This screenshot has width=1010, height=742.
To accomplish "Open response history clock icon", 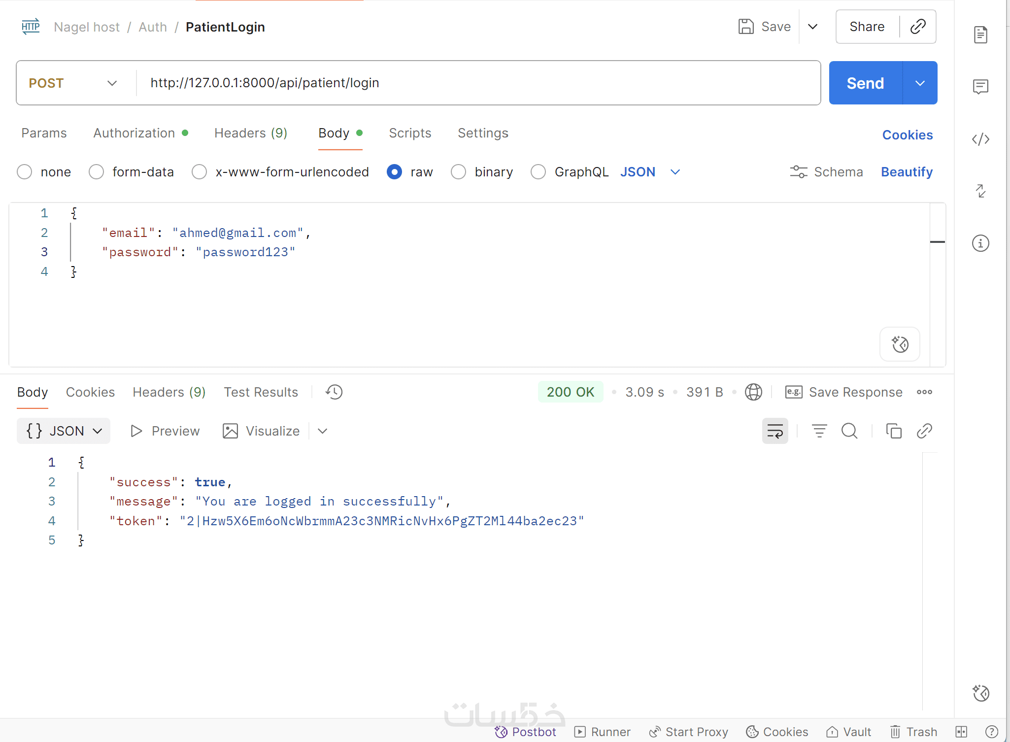I will tap(334, 392).
